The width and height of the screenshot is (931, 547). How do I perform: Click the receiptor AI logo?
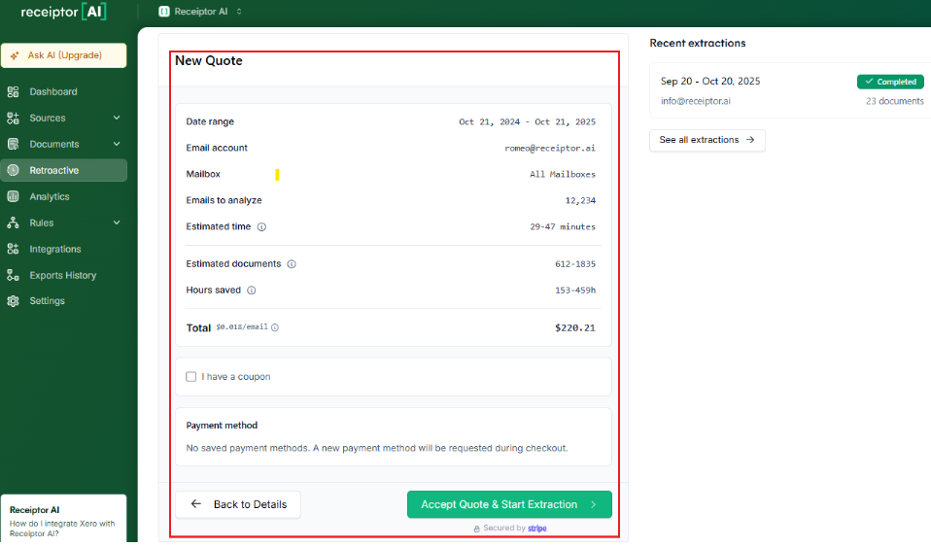click(x=63, y=12)
